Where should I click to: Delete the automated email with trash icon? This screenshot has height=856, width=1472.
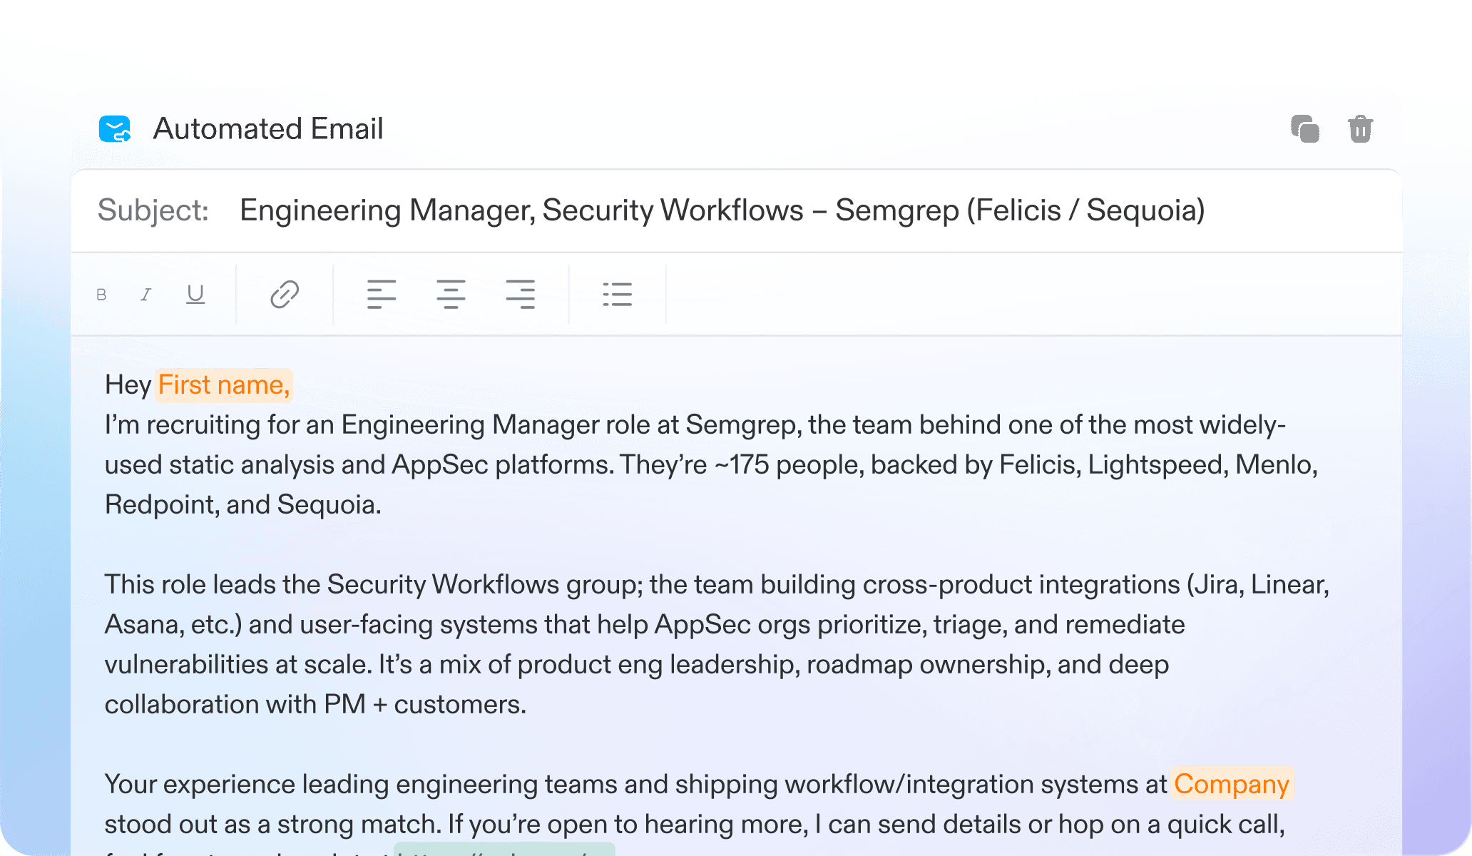click(1360, 129)
